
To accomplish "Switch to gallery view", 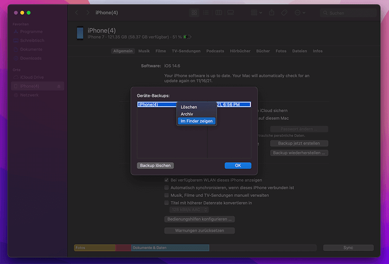I will (x=230, y=13).
